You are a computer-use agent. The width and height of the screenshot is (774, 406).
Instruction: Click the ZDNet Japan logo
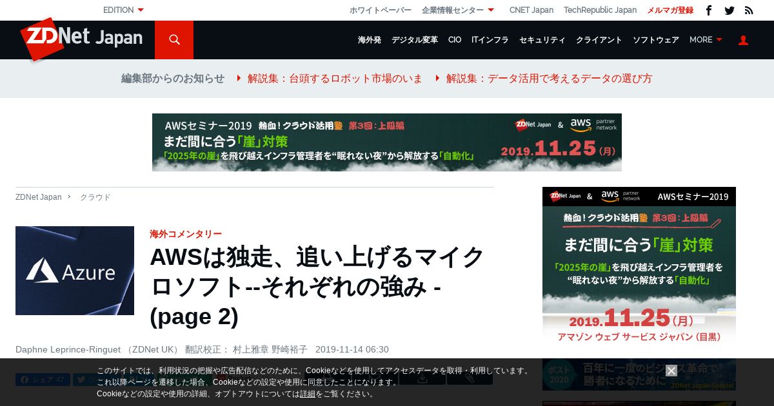pos(81,39)
